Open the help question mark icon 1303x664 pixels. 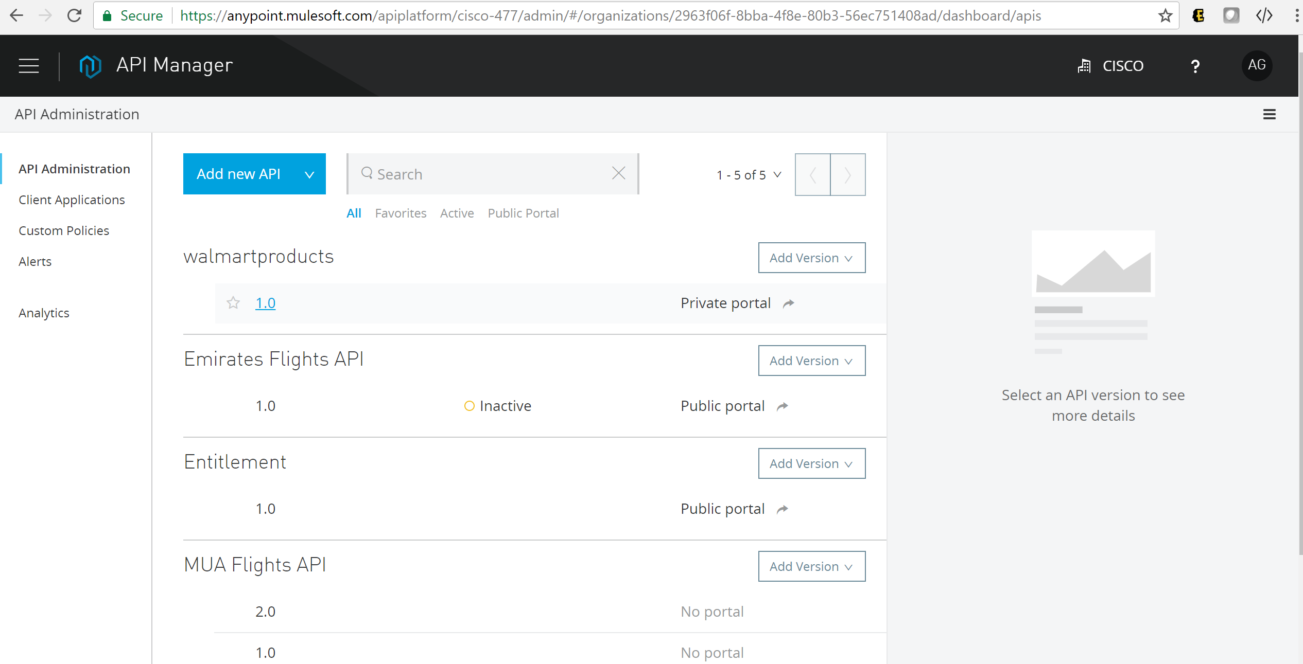pyautogui.click(x=1195, y=66)
